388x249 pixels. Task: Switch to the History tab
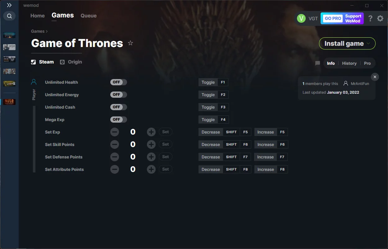pyautogui.click(x=349, y=63)
